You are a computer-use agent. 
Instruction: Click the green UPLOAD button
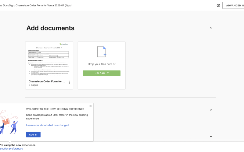point(102,73)
